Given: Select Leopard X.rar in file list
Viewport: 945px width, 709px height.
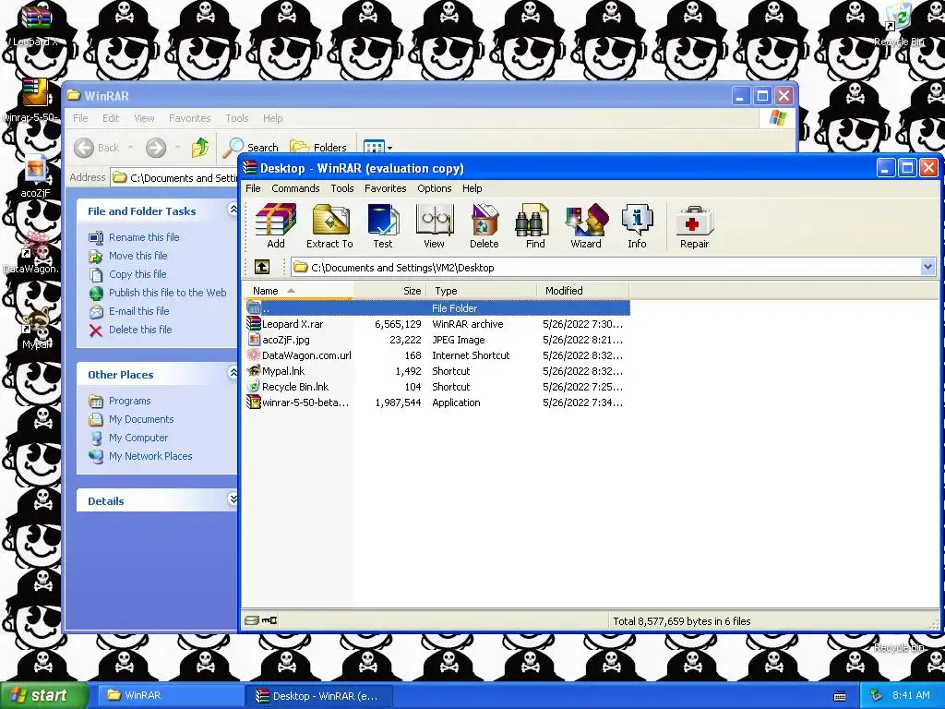Looking at the screenshot, I should (437, 324).
